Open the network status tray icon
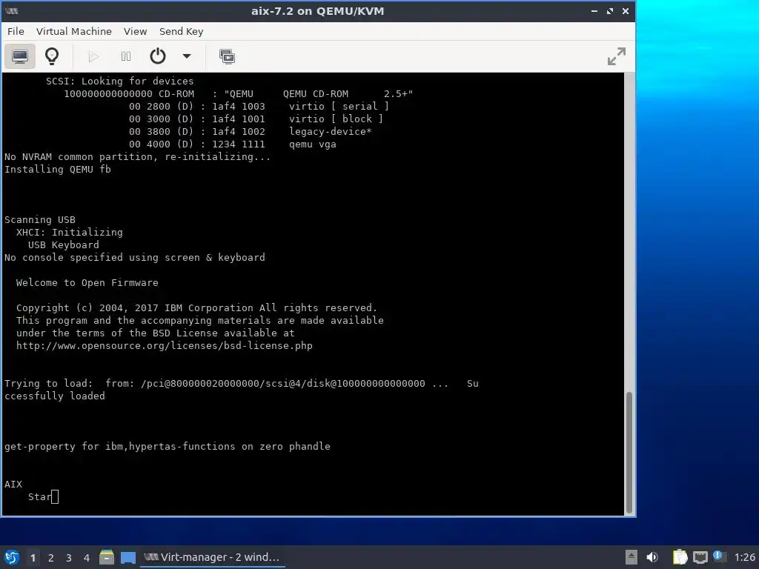 700,557
